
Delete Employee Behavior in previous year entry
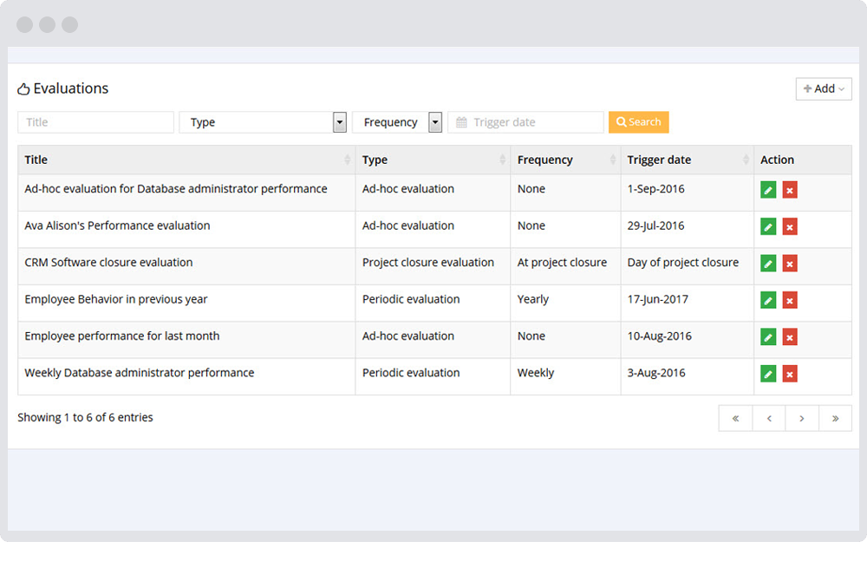tap(790, 300)
